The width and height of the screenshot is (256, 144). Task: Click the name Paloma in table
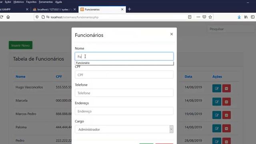coord(21,127)
